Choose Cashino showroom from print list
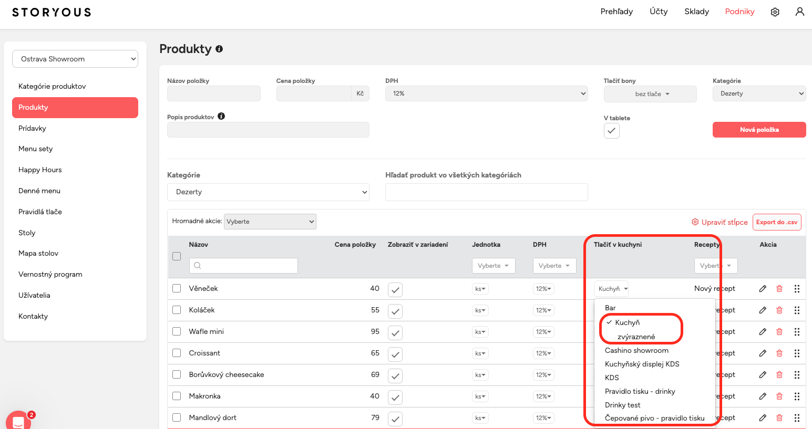812x429 pixels. click(x=636, y=350)
